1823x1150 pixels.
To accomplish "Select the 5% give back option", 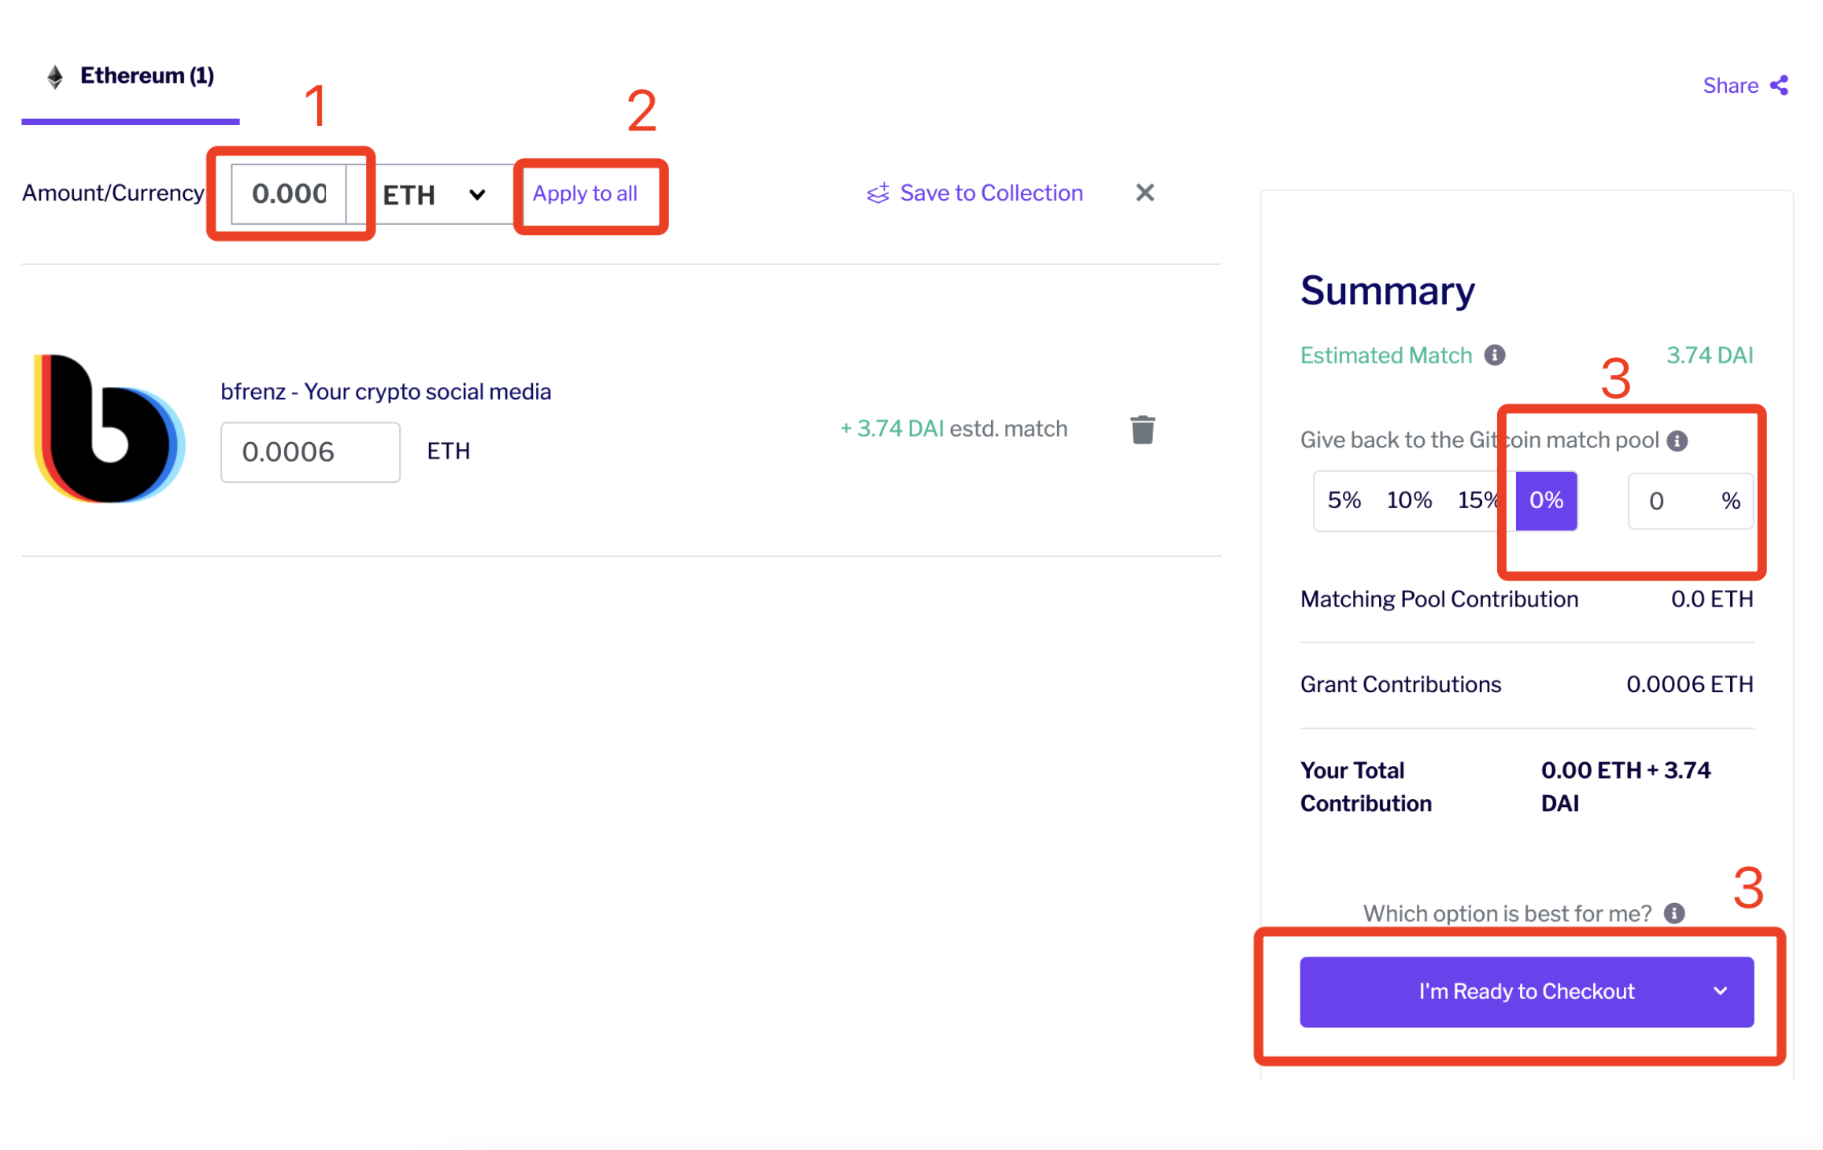I will [x=1344, y=500].
